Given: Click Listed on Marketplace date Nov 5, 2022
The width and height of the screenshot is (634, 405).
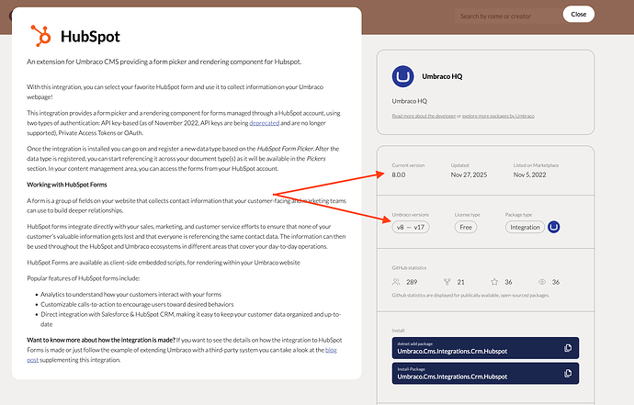Looking at the screenshot, I should click(x=529, y=174).
